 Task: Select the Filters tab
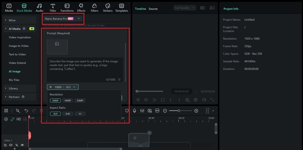(x=94, y=8)
